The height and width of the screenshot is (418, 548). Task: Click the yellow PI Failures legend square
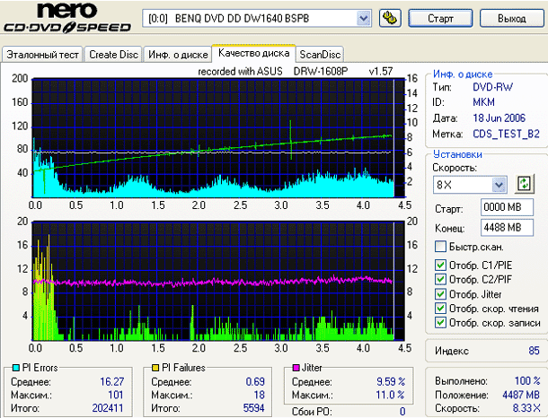pyautogui.click(x=155, y=368)
